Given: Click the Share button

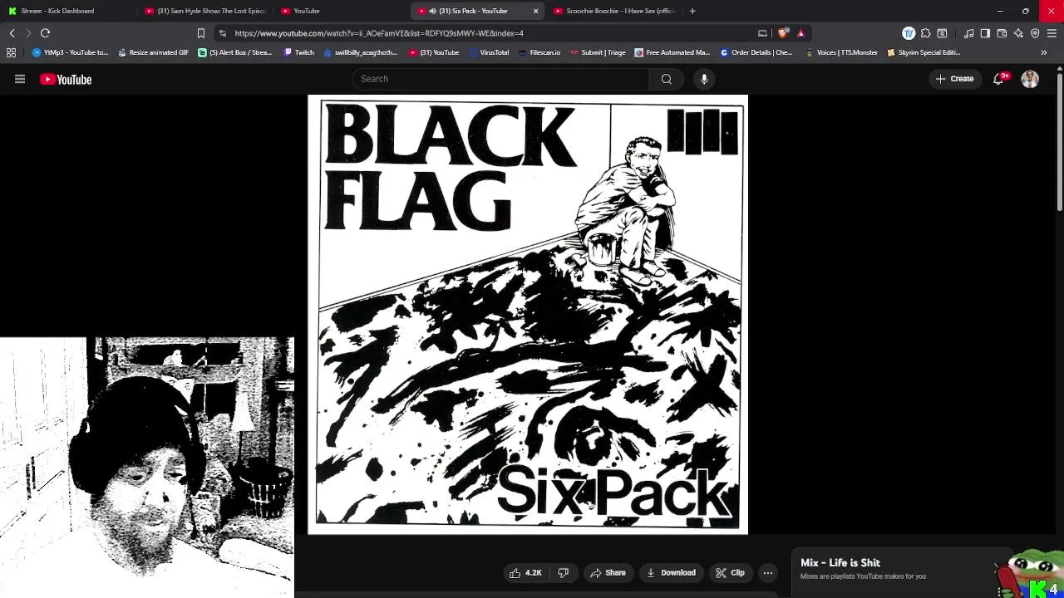Looking at the screenshot, I should pos(608,572).
